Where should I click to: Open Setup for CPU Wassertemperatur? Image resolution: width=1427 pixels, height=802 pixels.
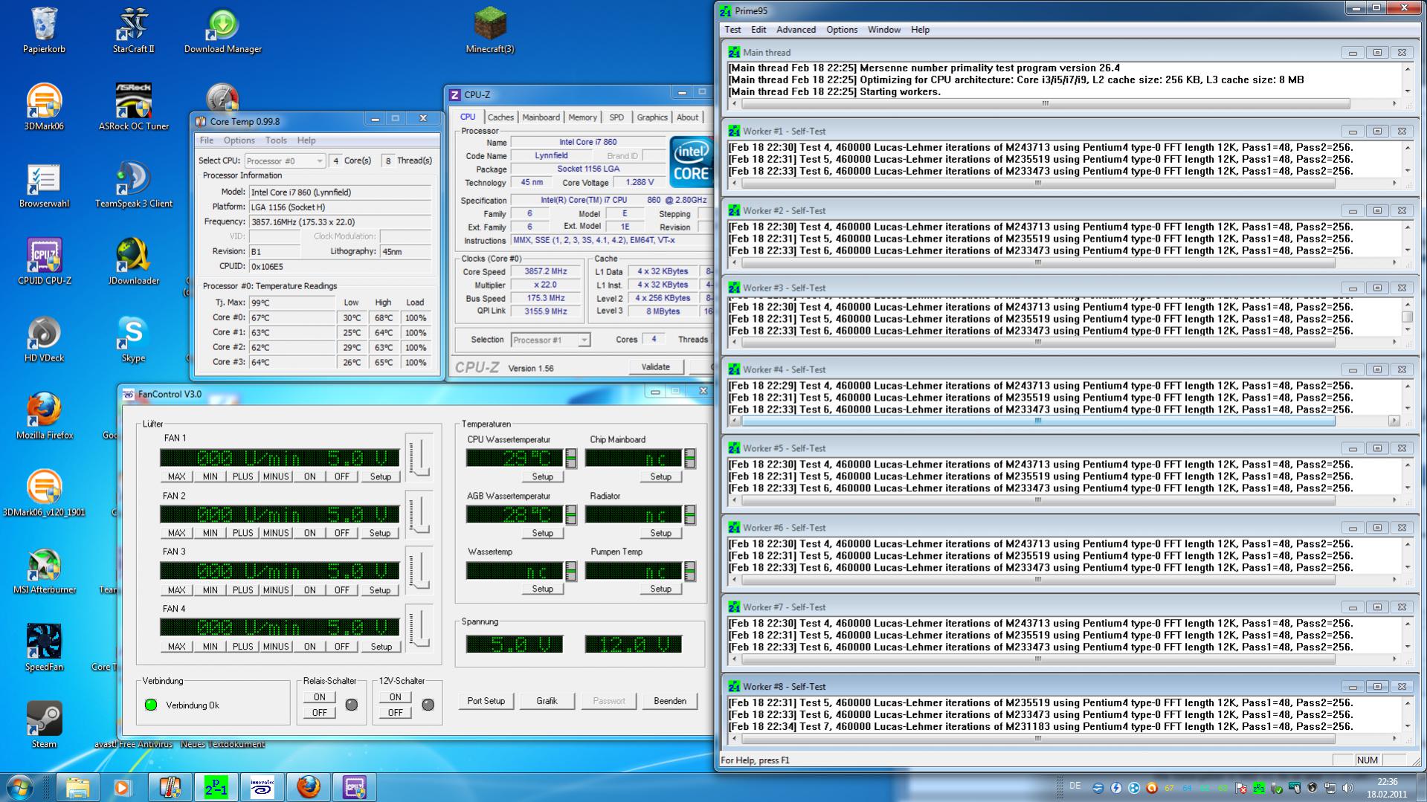tap(542, 476)
